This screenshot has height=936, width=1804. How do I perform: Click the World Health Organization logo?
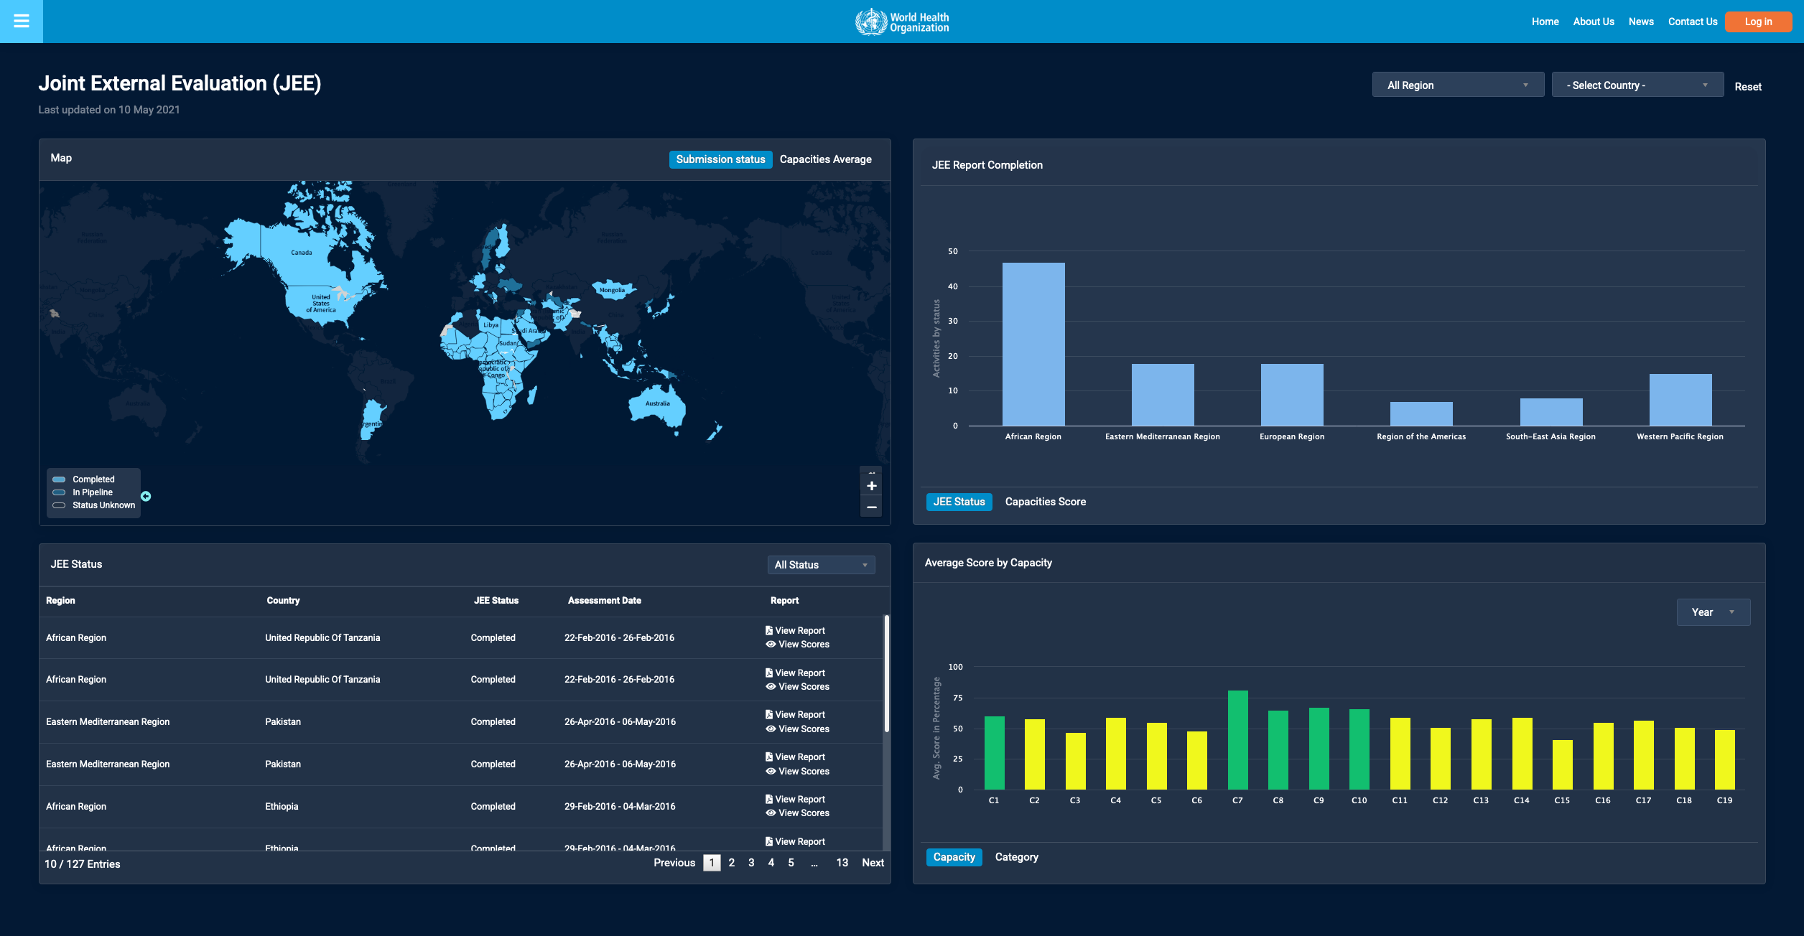click(901, 22)
